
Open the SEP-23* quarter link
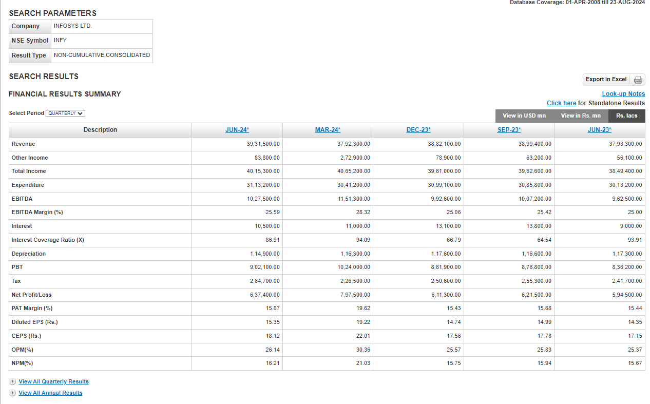(509, 130)
